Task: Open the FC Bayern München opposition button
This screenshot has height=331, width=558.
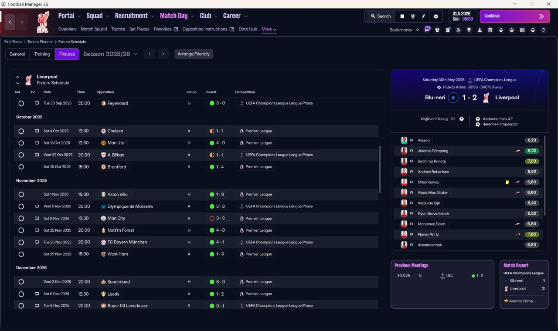Action: [124, 242]
